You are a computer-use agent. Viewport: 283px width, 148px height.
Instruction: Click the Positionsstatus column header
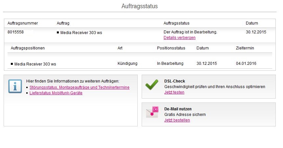coord(171,48)
